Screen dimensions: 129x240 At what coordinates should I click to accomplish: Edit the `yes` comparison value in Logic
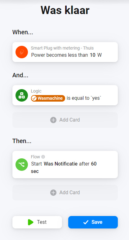(97, 98)
